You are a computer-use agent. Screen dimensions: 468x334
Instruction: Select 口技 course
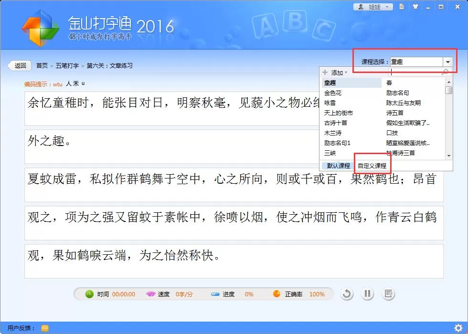point(392,133)
